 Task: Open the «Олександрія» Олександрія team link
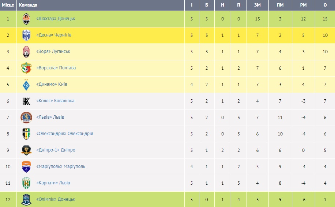click(65, 134)
